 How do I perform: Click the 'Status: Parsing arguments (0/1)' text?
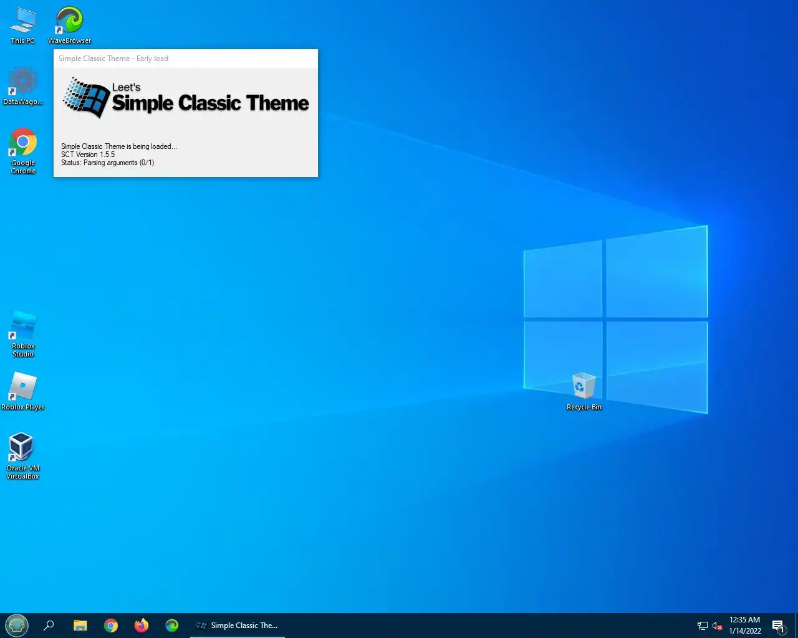pyautogui.click(x=107, y=163)
